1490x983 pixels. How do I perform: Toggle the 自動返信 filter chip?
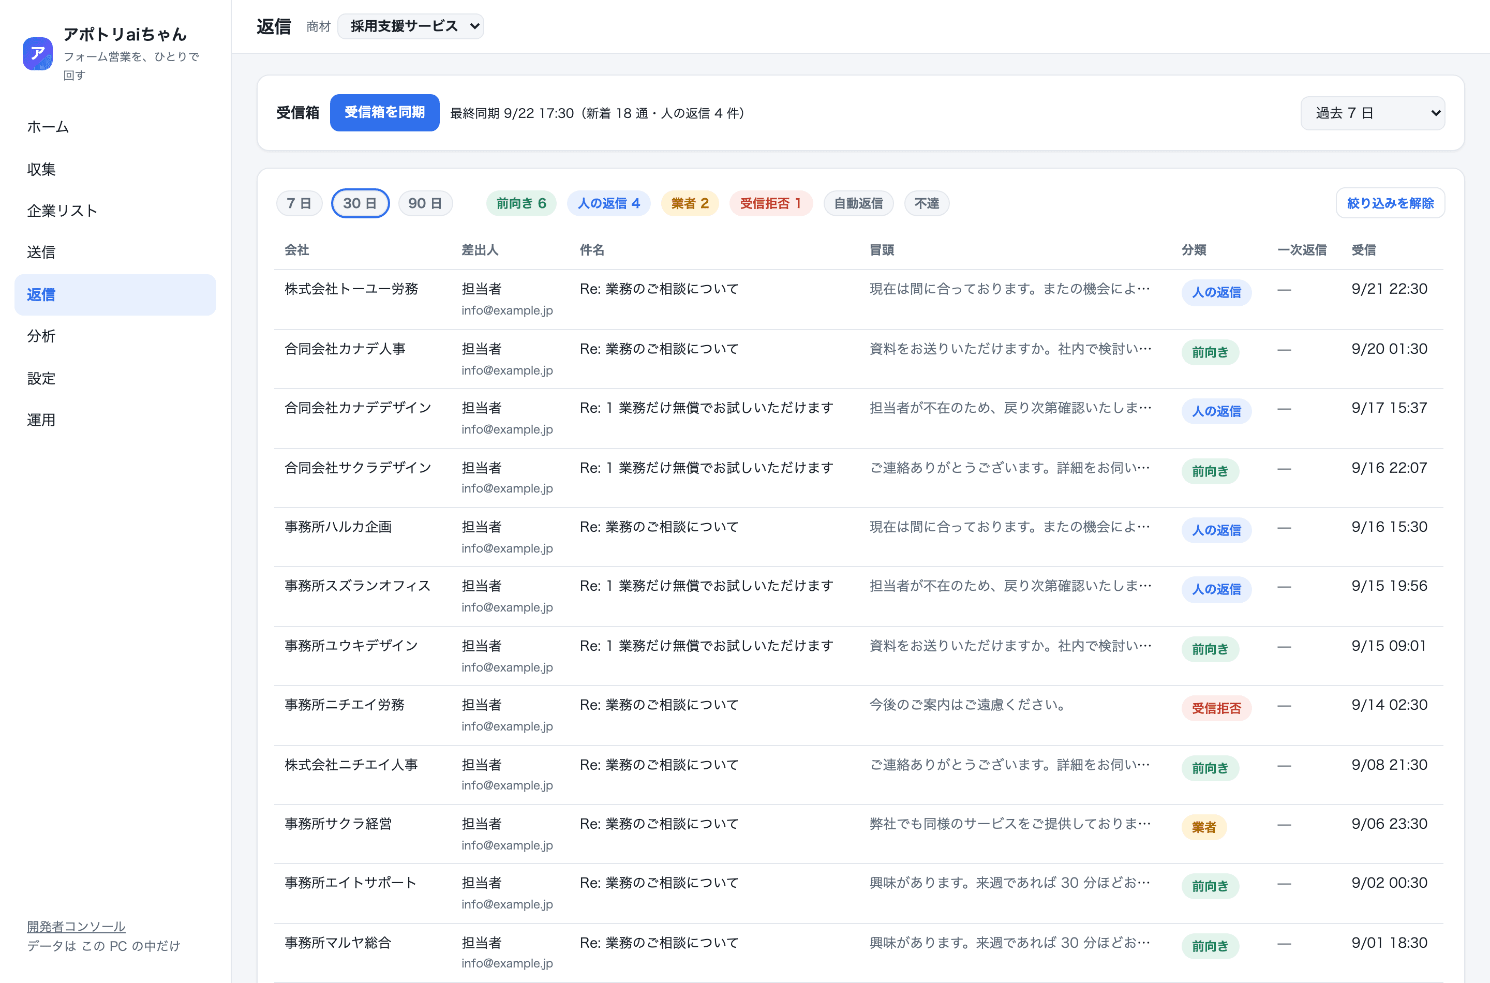(858, 203)
